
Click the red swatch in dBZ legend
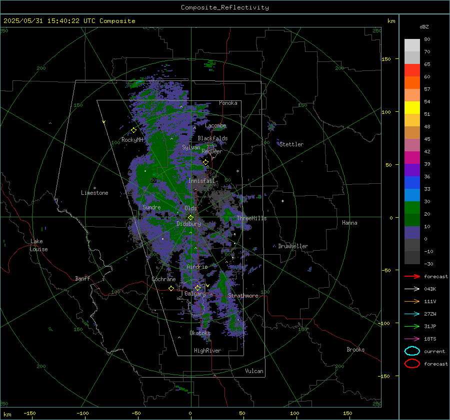click(x=412, y=70)
